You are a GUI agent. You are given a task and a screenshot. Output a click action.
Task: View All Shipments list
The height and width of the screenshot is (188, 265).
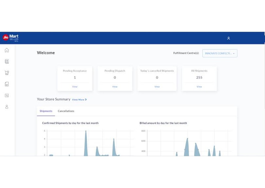(199, 87)
